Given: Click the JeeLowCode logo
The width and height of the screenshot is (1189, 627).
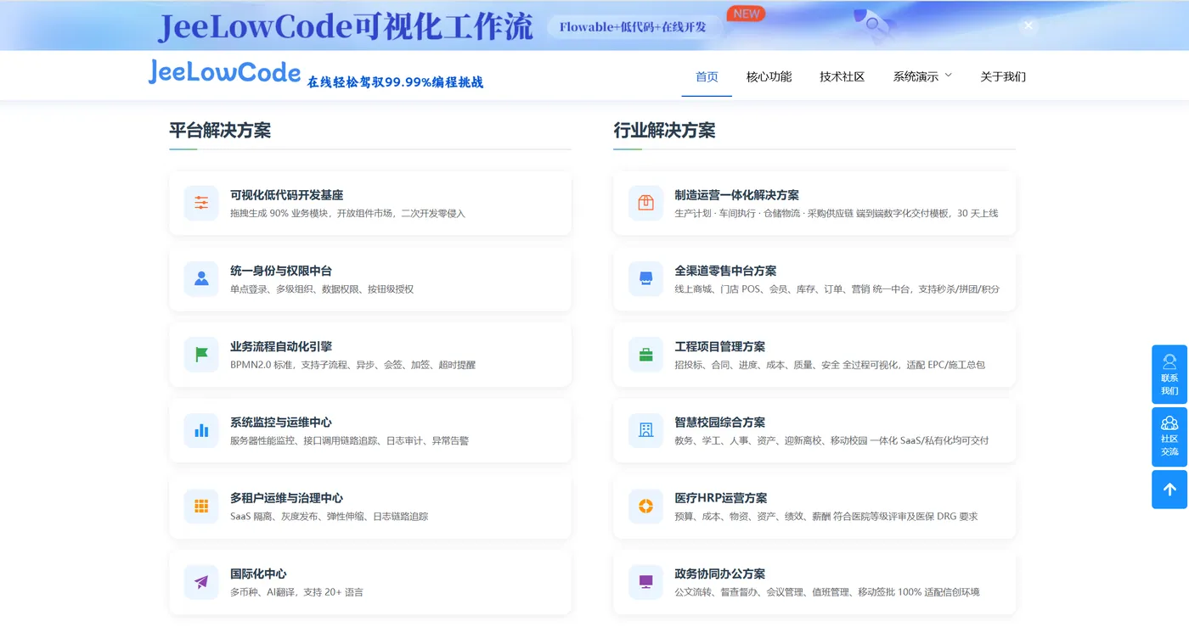Looking at the screenshot, I should pos(224,72).
